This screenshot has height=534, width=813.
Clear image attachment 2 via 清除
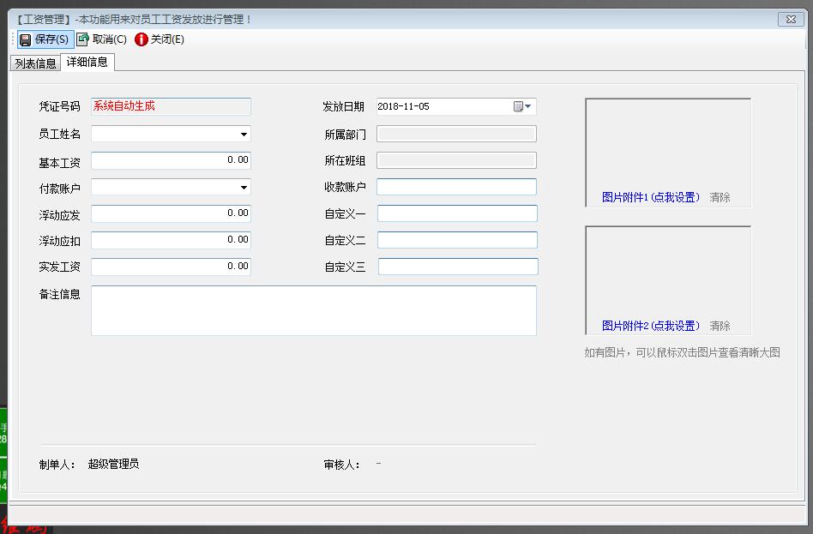[720, 326]
